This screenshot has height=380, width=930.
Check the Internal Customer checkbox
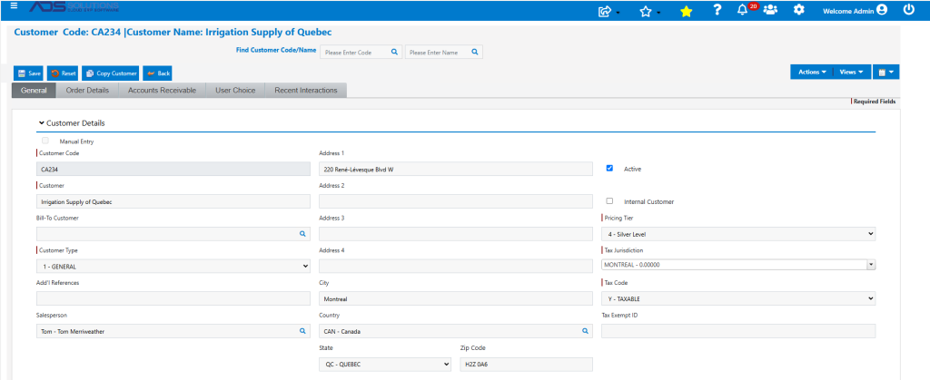point(609,200)
